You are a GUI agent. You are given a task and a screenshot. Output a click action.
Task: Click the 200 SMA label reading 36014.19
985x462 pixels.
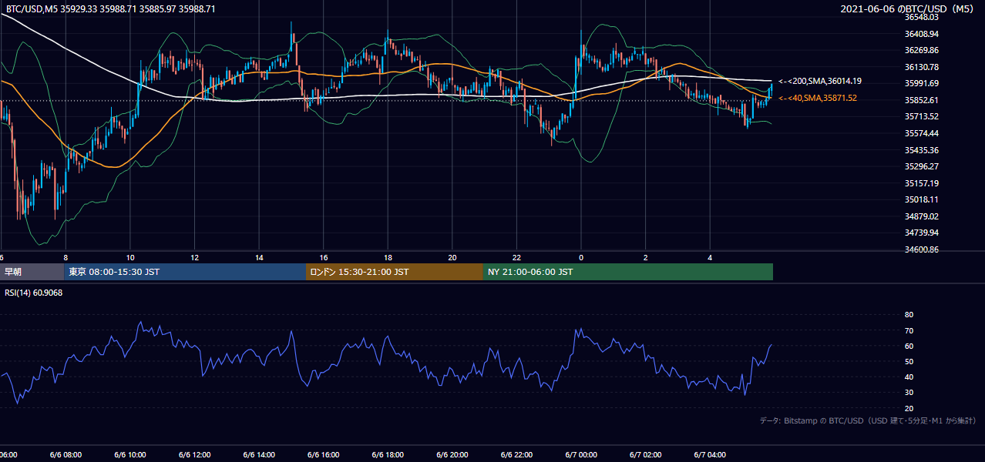(820, 81)
